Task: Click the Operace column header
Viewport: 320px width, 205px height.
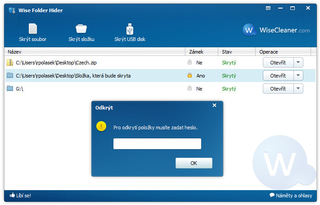Action: tap(283, 52)
